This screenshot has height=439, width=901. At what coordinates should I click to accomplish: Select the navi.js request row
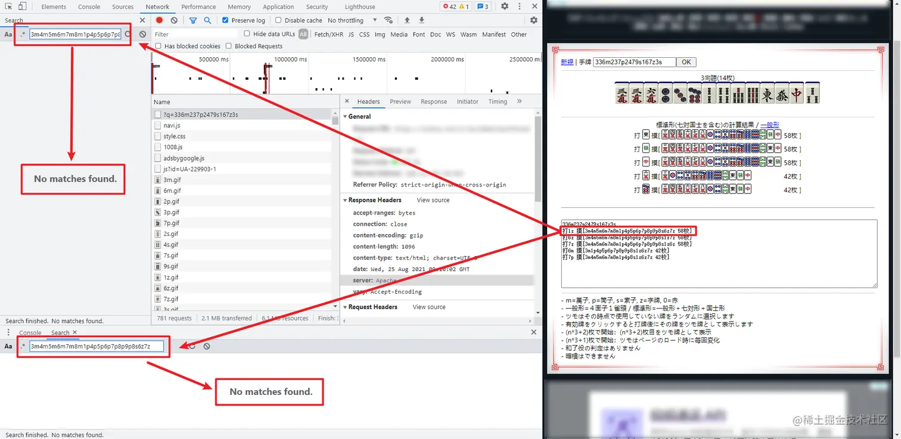(242, 125)
